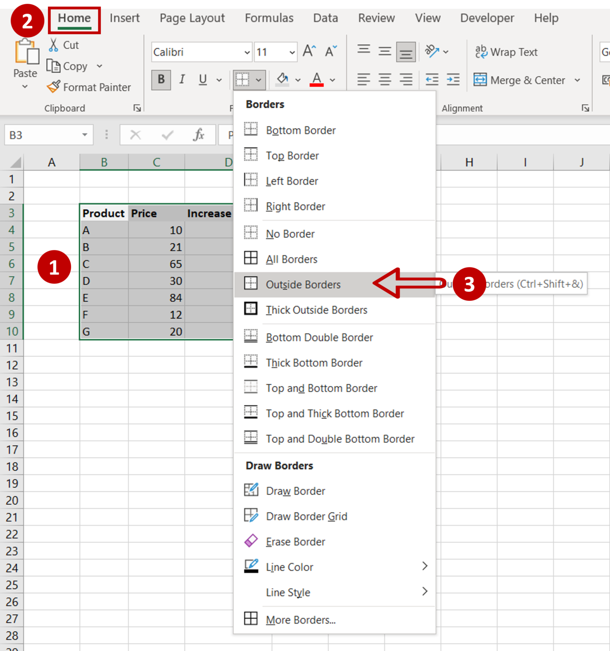Viewport: 610px width, 651px height.
Task: Expand Copy options arrow
Action: click(x=99, y=66)
